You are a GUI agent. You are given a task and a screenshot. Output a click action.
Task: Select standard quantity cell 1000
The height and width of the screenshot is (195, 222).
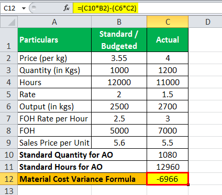pos(119,70)
